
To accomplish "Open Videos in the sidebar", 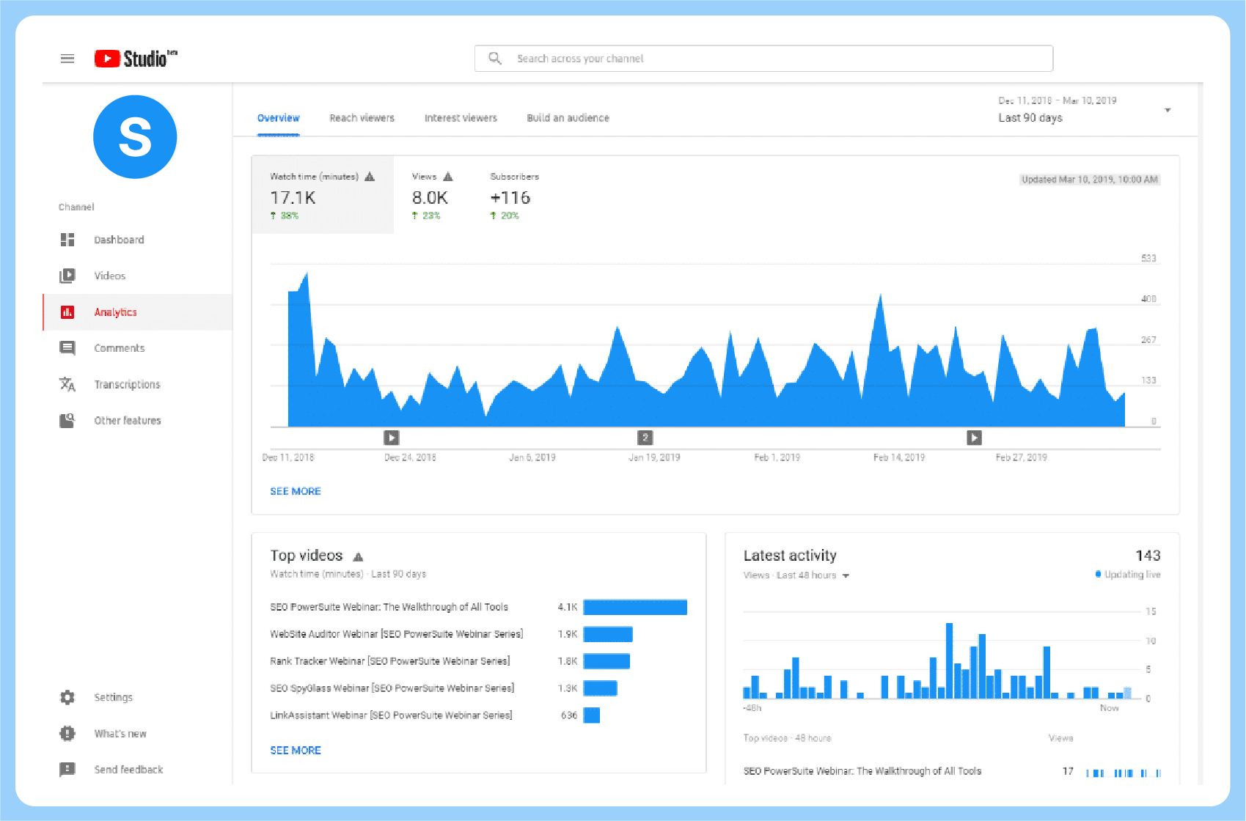I will point(138,276).
